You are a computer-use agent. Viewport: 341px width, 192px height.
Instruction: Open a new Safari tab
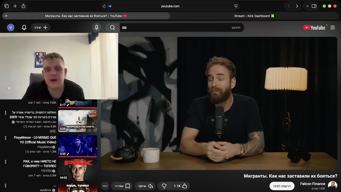tap(15, 6)
